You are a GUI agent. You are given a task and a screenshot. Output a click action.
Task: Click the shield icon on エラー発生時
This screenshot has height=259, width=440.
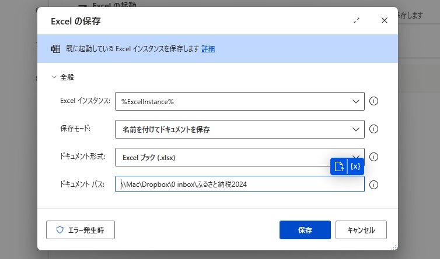(x=60, y=230)
